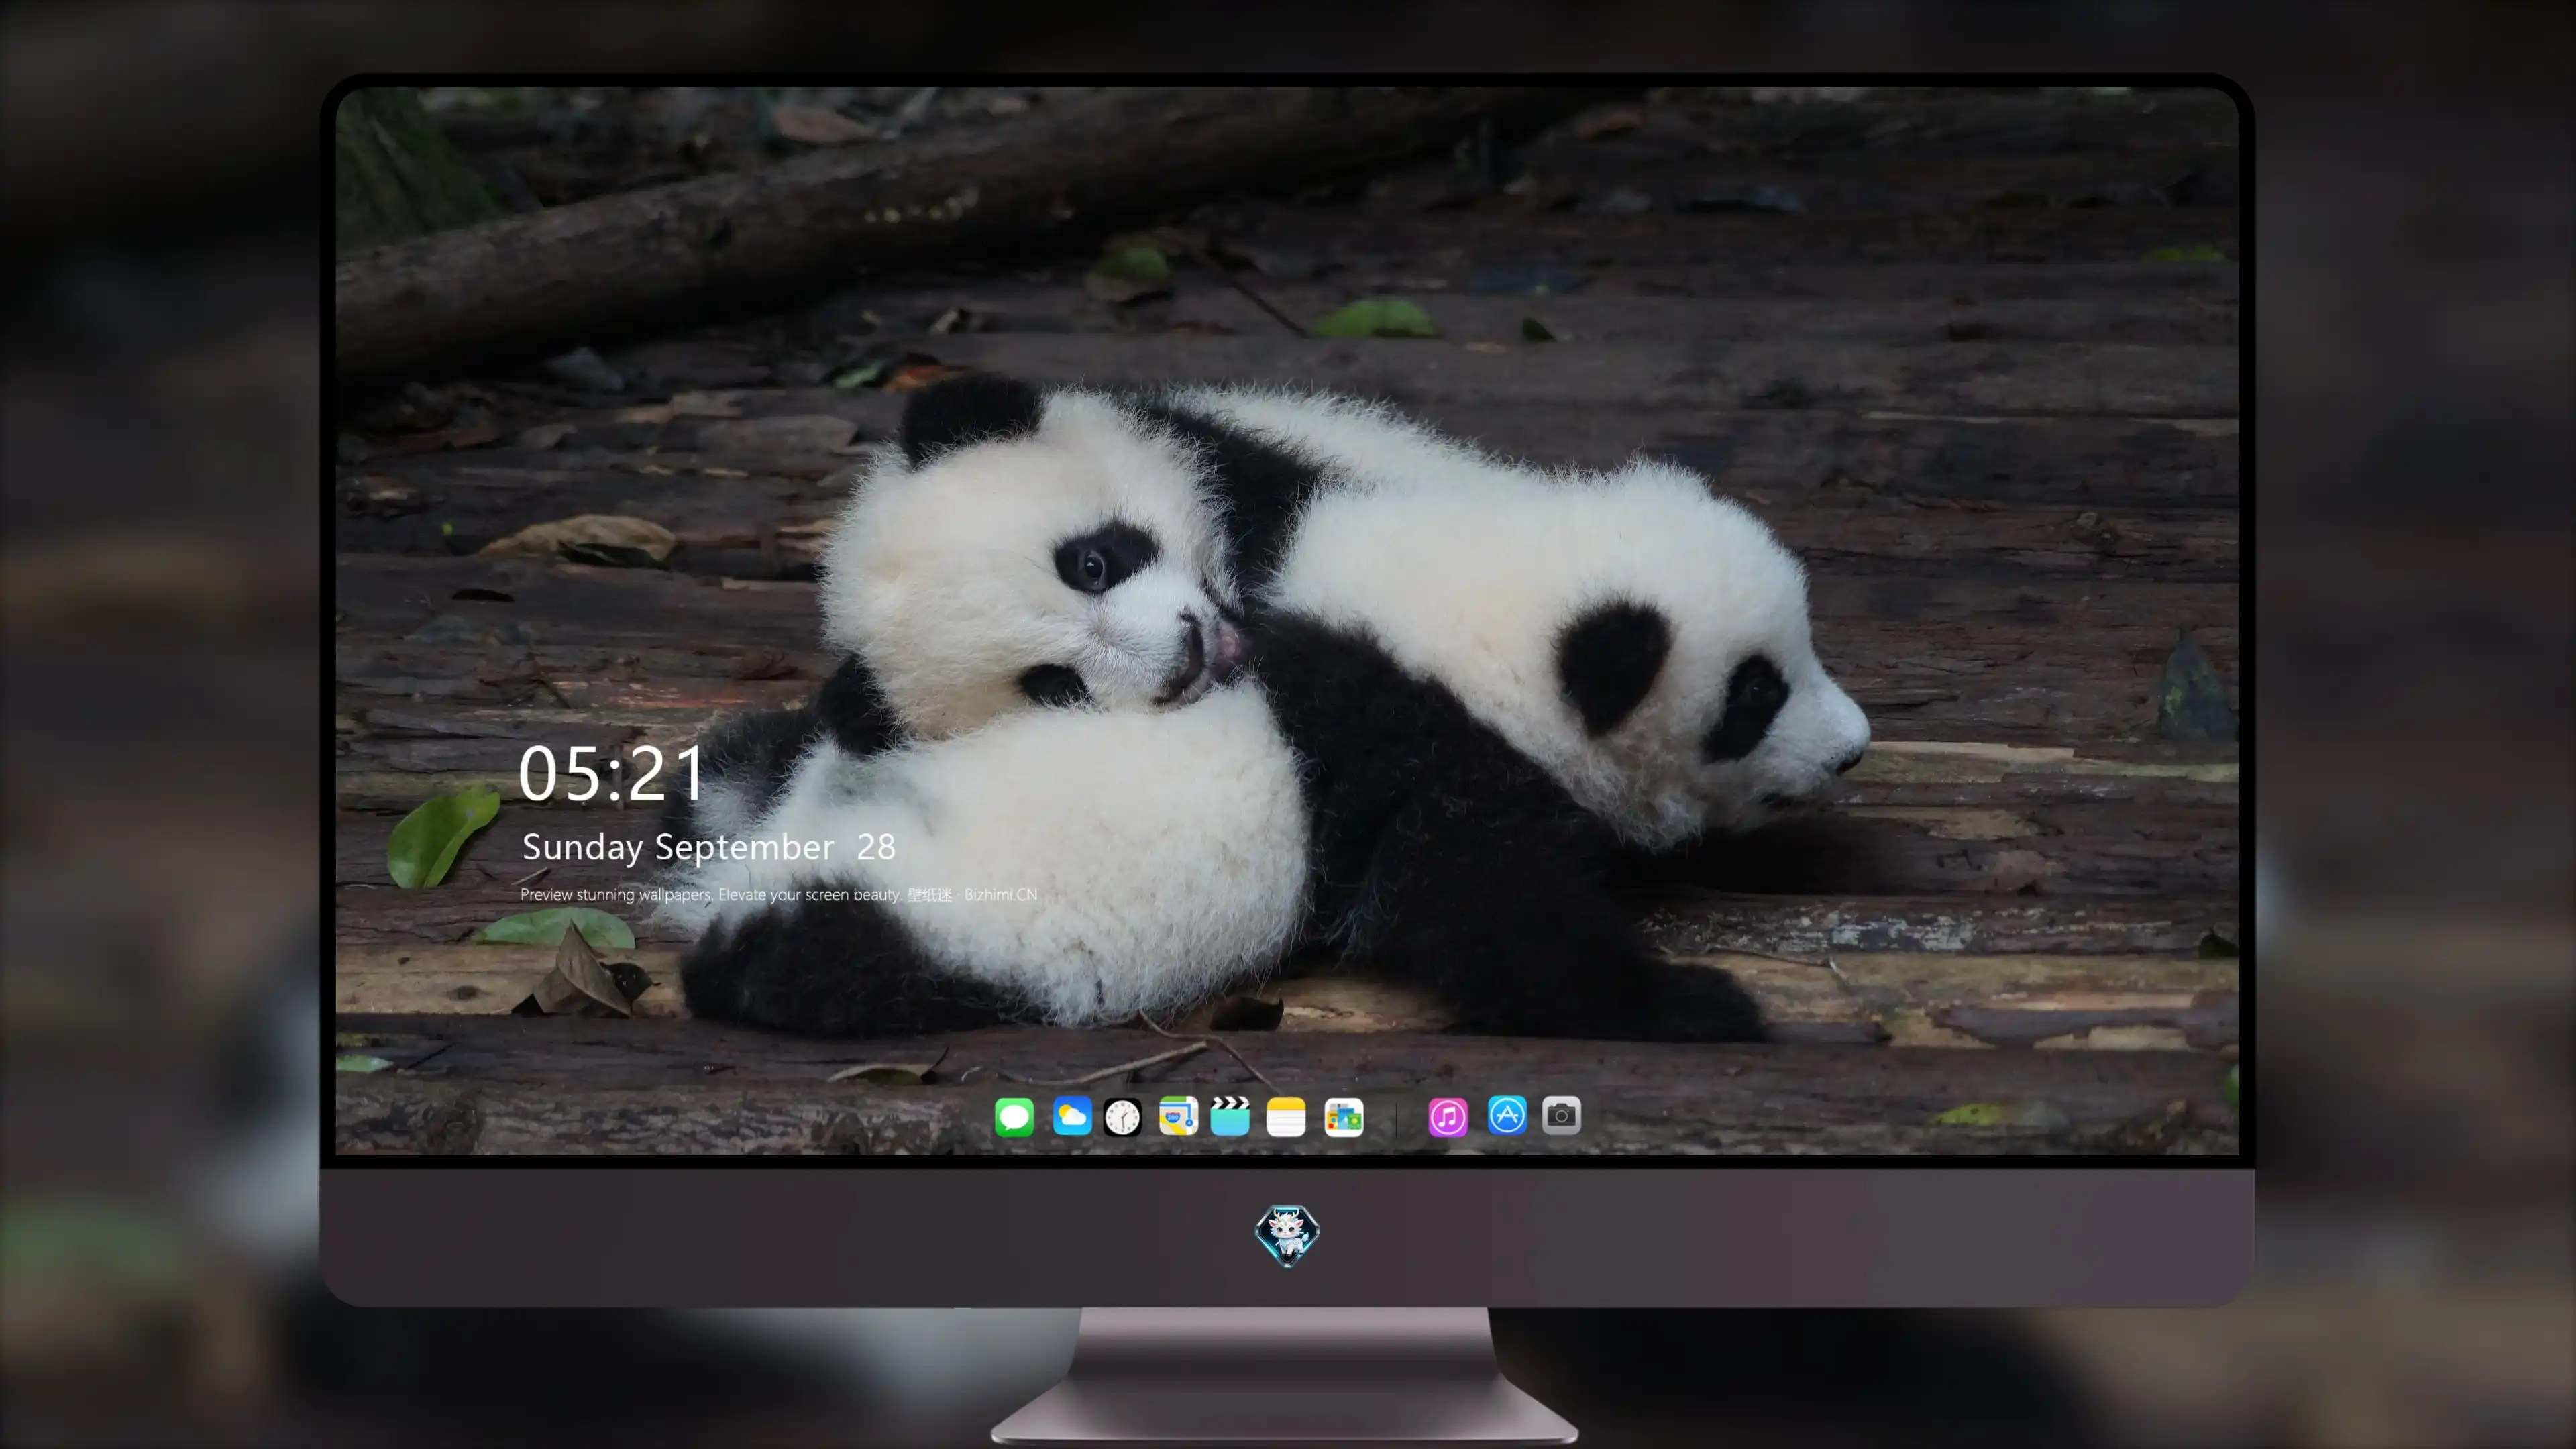Open the blue App Store icon
Viewport: 2576px width, 1449px height.
coord(1507,1116)
